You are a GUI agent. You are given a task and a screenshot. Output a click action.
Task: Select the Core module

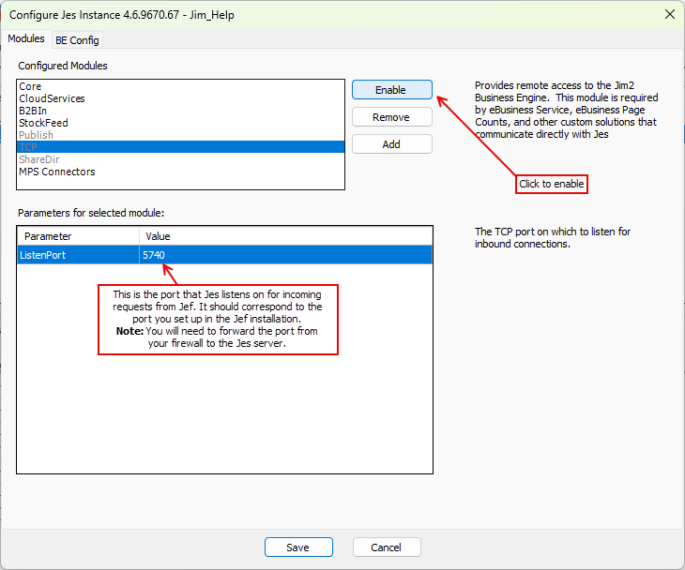(x=180, y=86)
